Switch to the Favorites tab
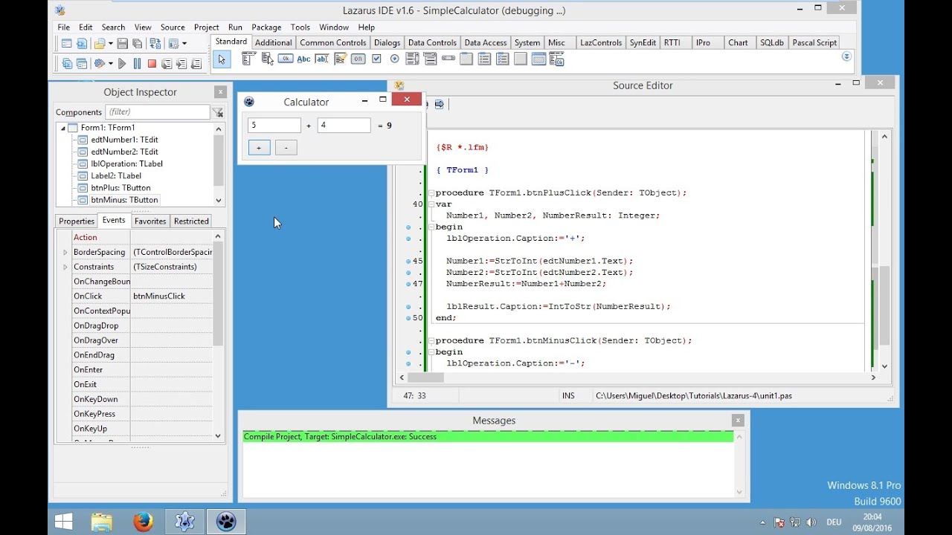The width and height of the screenshot is (952, 535). coord(150,221)
